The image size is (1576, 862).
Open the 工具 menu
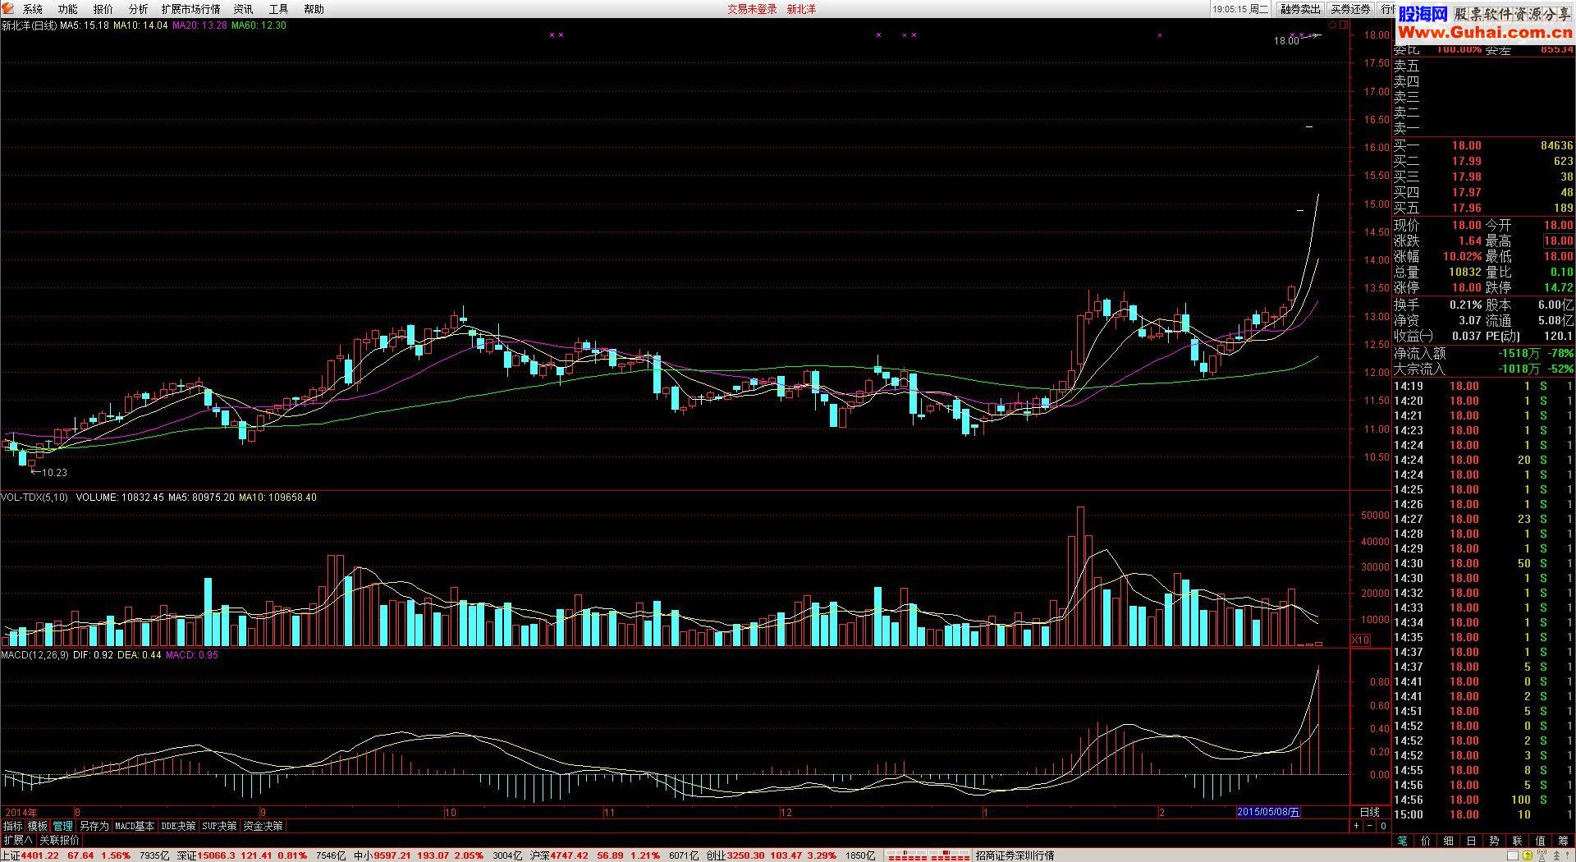point(279,9)
